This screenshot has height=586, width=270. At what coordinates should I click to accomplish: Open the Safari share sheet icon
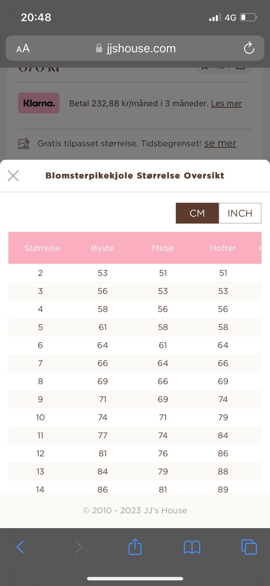coord(135,546)
